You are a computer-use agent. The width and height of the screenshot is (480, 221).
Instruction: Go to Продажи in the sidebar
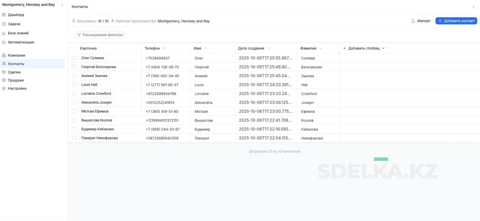pyautogui.click(x=16, y=80)
